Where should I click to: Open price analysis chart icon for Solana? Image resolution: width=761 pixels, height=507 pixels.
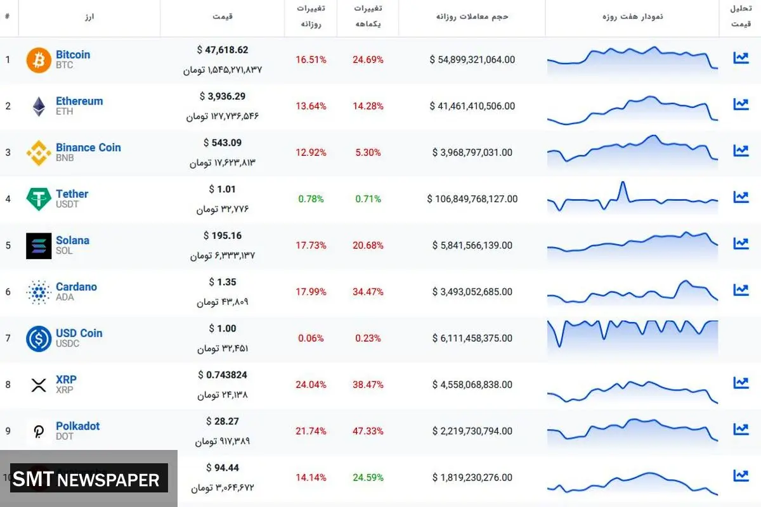pyautogui.click(x=741, y=243)
